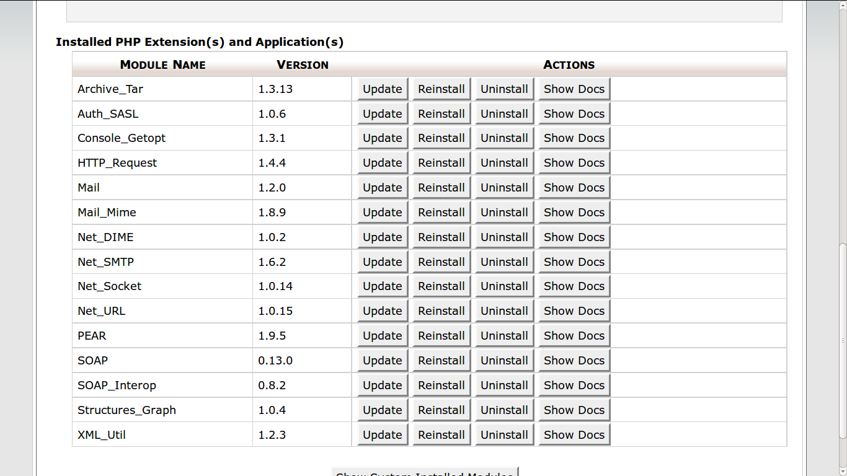The width and height of the screenshot is (847, 476).
Task: Update Mail_Mime module
Action: click(x=383, y=213)
